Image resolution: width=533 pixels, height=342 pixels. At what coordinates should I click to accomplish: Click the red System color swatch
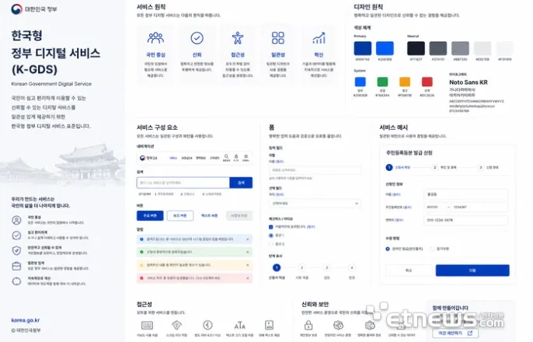pos(427,82)
